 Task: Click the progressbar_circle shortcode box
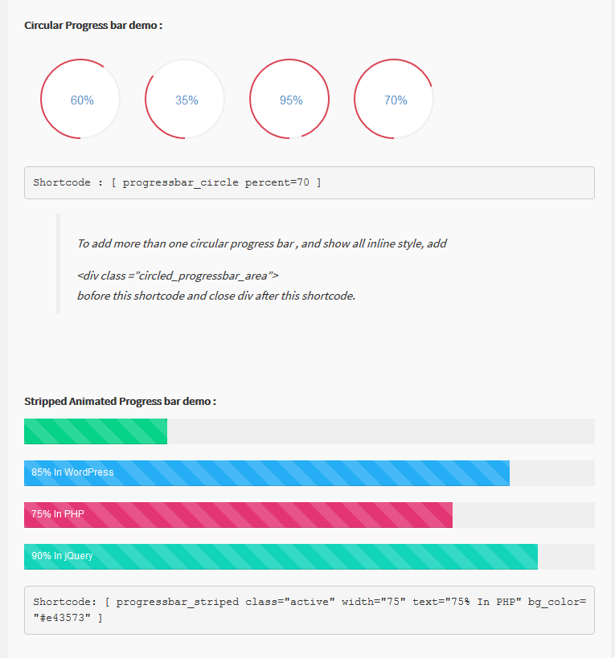(310, 183)
